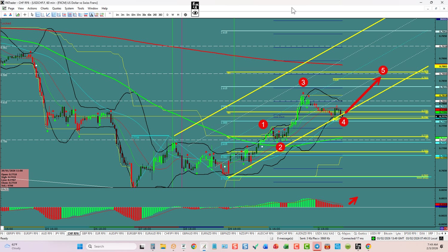Select the SP500 RF6 tab
This screenshot has height=252, width=448.
pos(410,233)
